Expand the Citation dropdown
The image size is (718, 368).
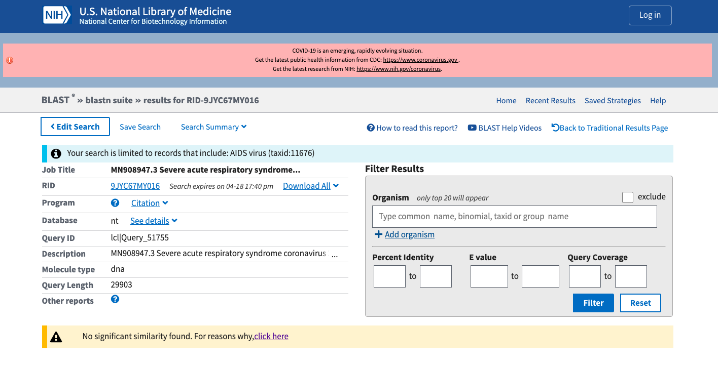tap(150, 203)
